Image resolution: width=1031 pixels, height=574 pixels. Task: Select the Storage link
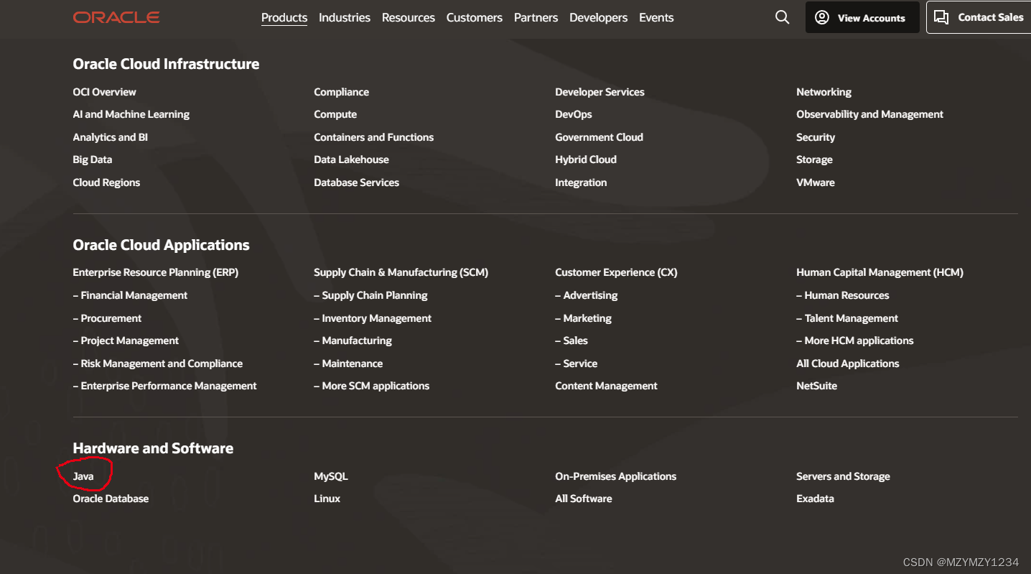815,159
